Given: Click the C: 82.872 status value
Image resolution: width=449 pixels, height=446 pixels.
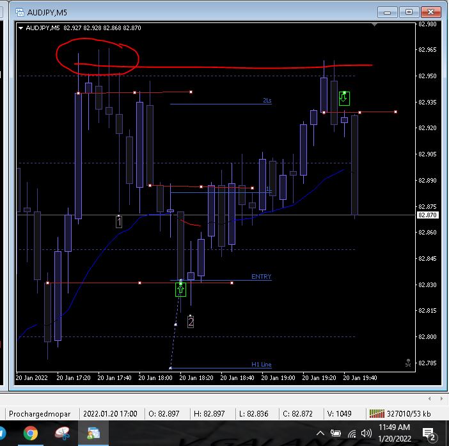Looking at the screenshot, I should 297,413.
